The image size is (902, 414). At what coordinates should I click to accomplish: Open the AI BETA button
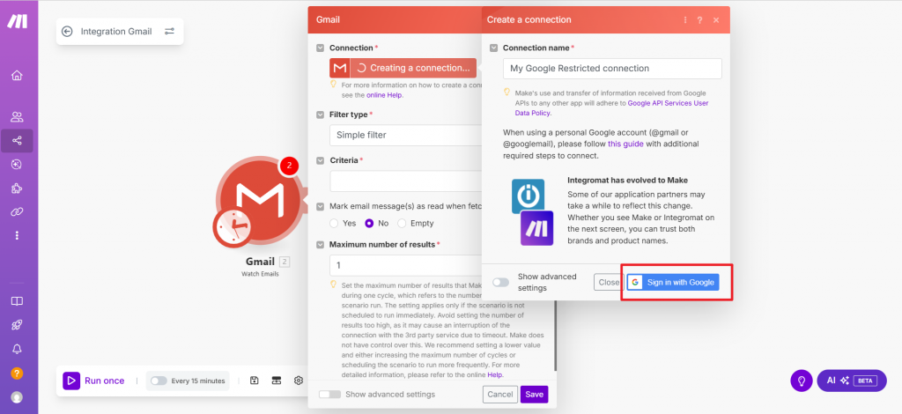[852, 381]
